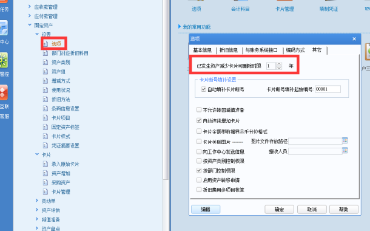Close the 选项 dialog
This screenshot has width=370, height=231.
point(354,39)
